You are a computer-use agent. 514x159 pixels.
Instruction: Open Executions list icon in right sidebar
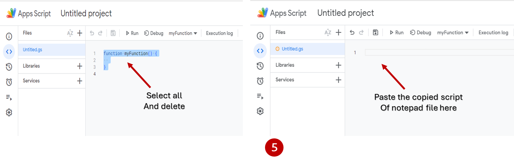coord(260,97)
